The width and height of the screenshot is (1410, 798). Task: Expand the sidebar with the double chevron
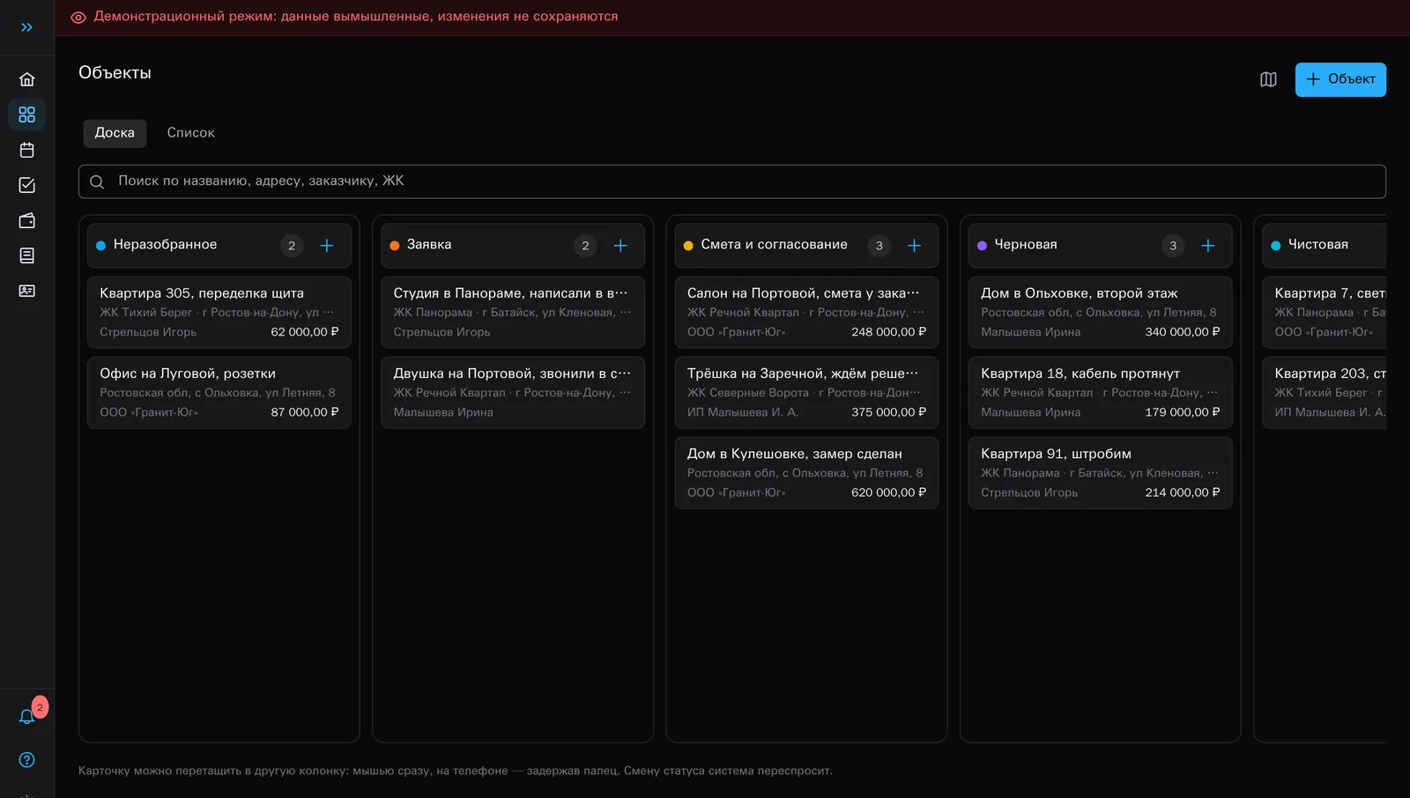(26, 27)
